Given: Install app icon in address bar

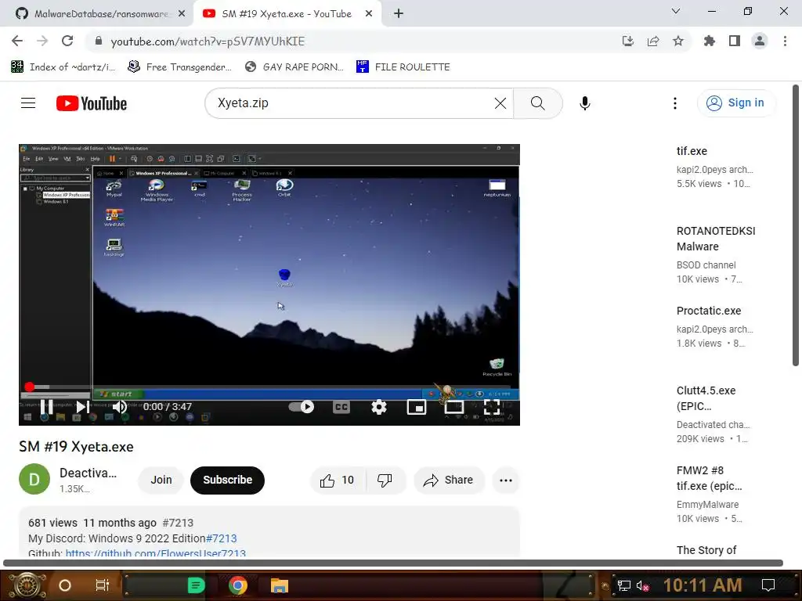Looking at the screenshot, I should pyautogui.click(x=627, y=41).
